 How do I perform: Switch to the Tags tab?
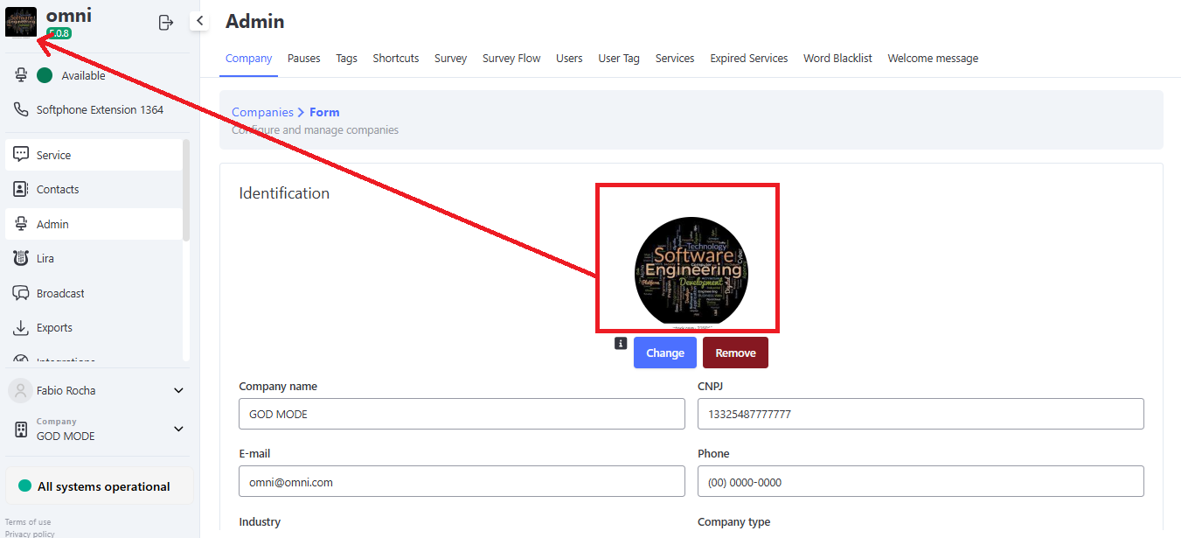tap(347, 59)
